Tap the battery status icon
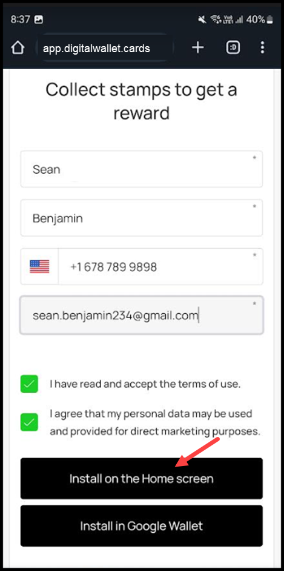 [269, 19]
